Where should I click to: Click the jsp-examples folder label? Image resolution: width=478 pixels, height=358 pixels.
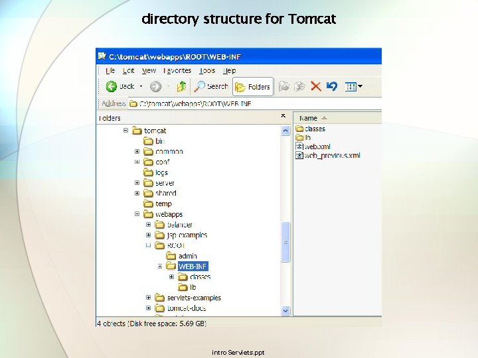pos(187,235)
